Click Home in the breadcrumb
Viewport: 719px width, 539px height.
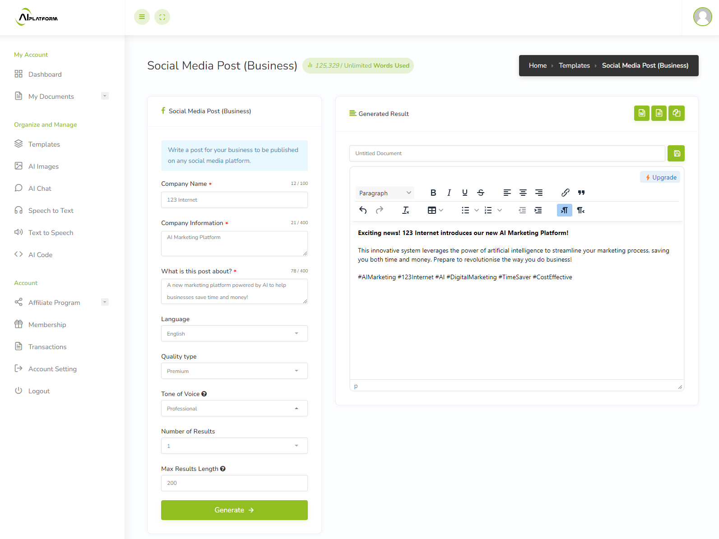coord(538,65)
